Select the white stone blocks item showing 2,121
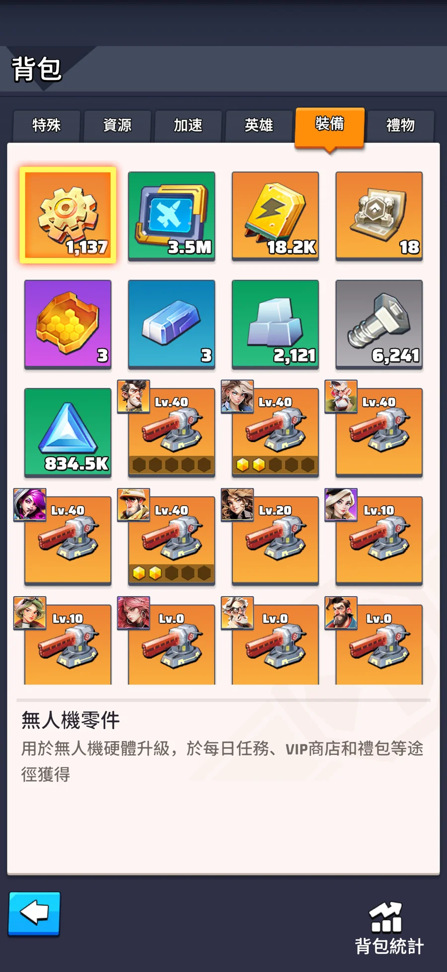The width and height of the screenshot is (447, 972). click(275, 324)
